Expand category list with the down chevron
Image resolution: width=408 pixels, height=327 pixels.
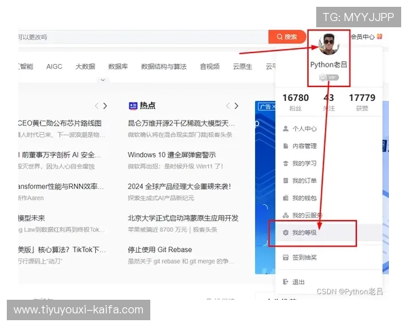[x=103, y=80]
